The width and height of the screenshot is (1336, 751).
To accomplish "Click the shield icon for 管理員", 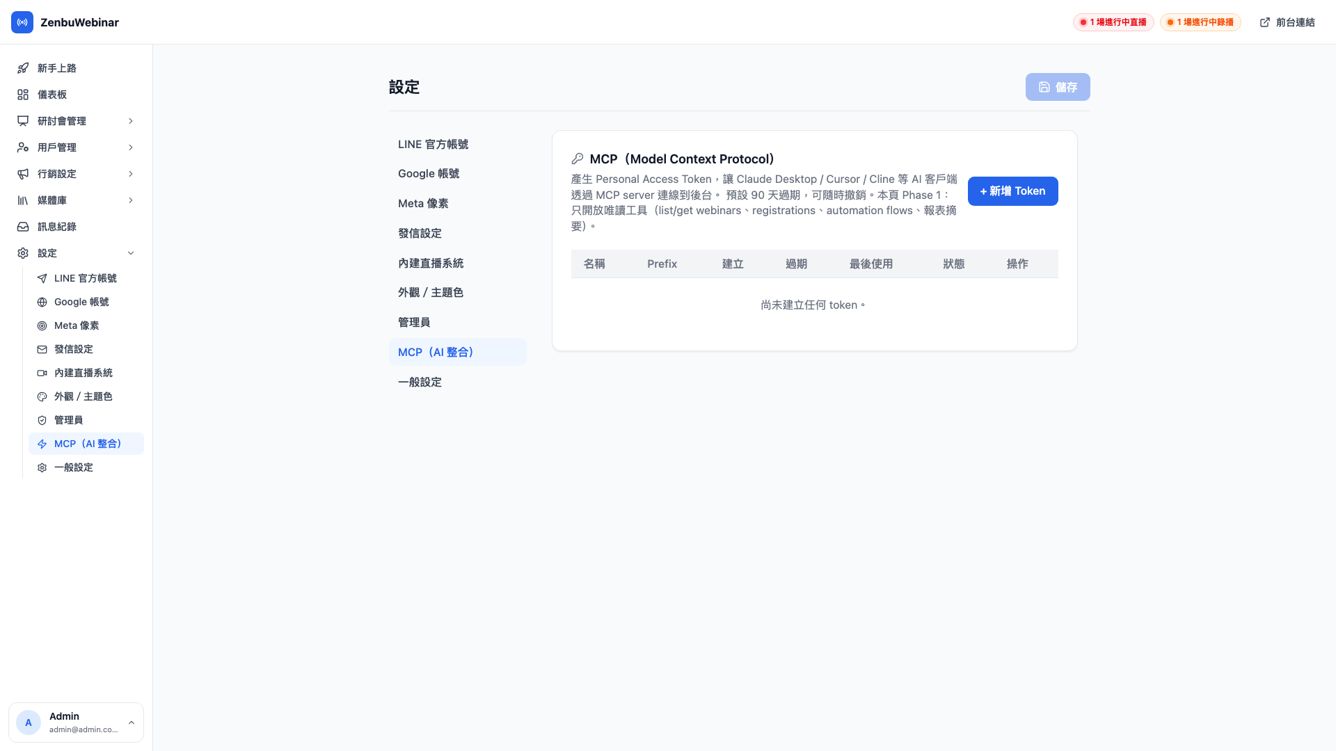I will point(42,420).
